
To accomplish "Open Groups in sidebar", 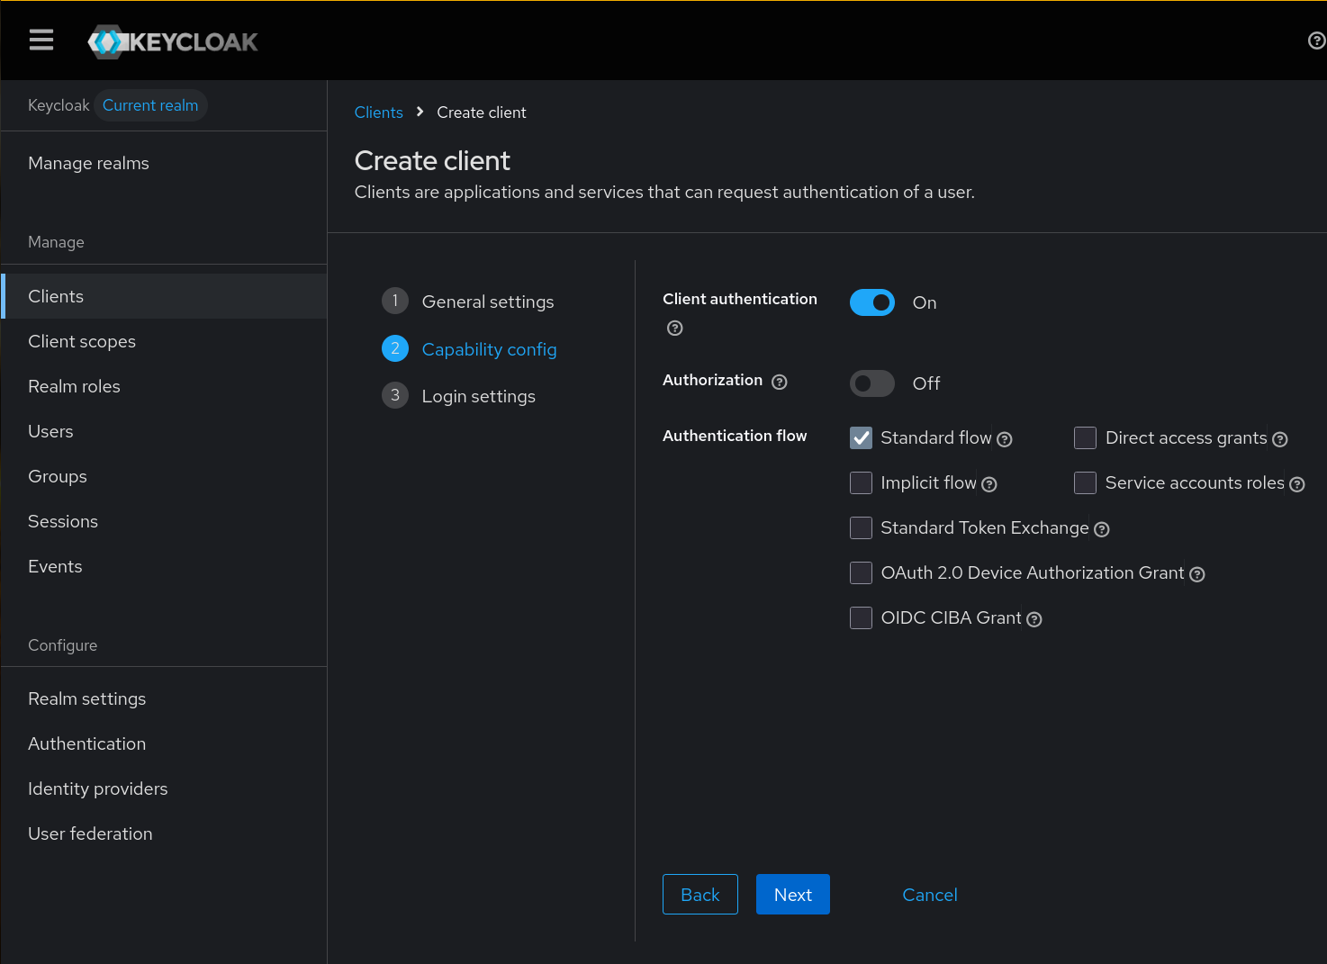I will [164, 476].
